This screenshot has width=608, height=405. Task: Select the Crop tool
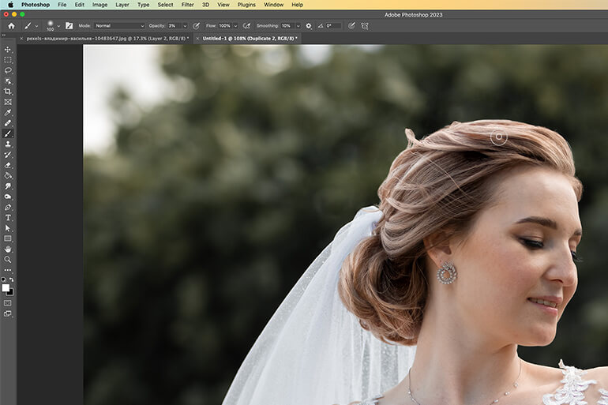point(8,92)
